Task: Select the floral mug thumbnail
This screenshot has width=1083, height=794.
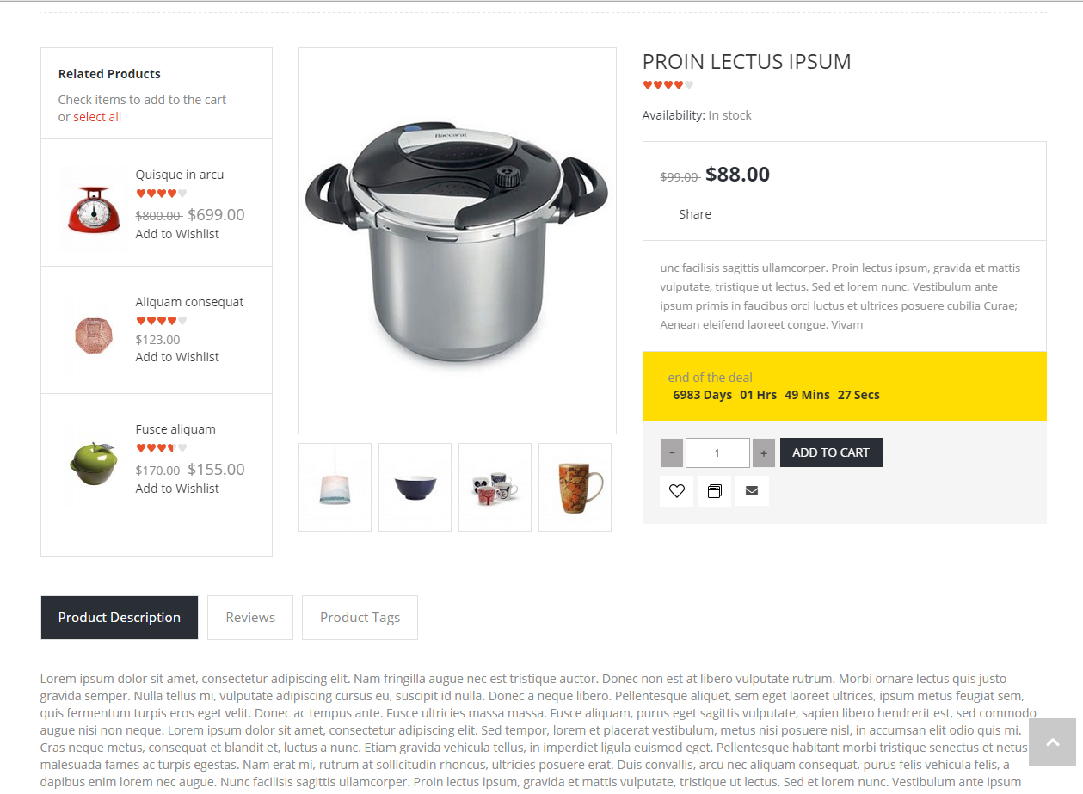Action: 575,488
